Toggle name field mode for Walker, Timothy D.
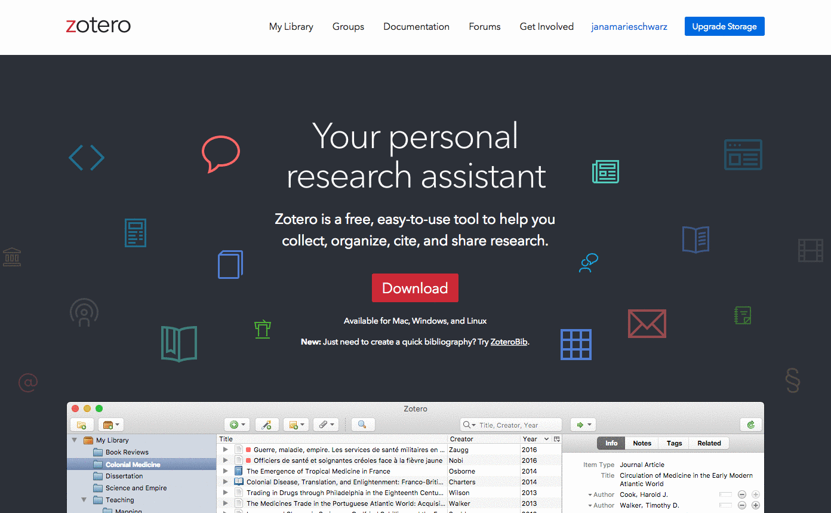 coord(726,505)
